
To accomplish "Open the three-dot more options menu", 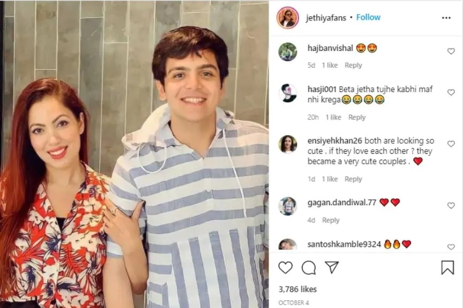I will point(446,18).
